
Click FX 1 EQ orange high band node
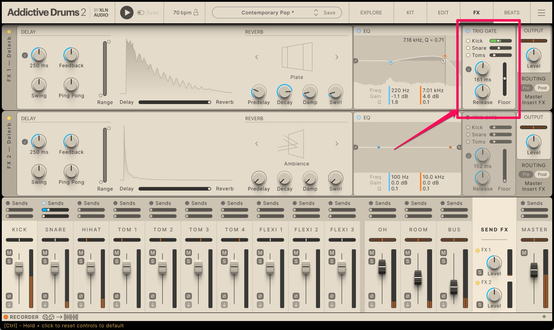click(x=445, y=56)
